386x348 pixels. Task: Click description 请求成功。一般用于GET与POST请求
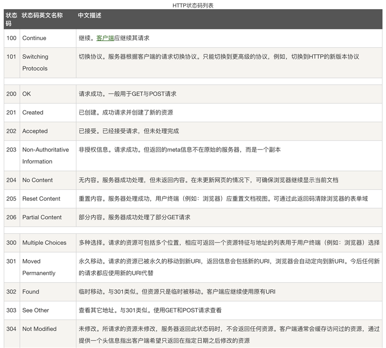[128, 94]
